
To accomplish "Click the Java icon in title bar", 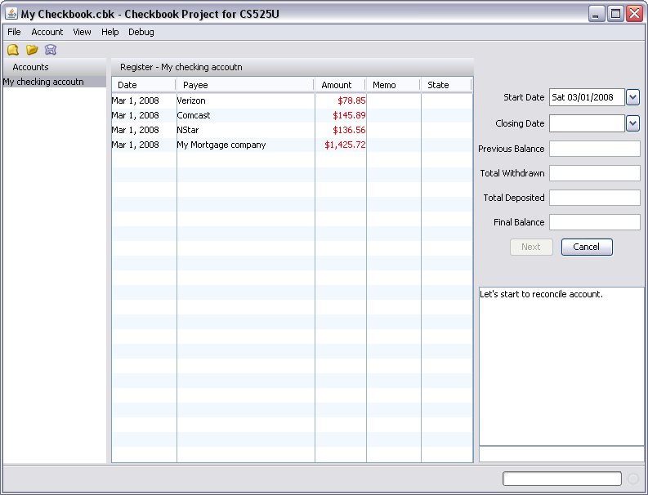I will (11, 14).
